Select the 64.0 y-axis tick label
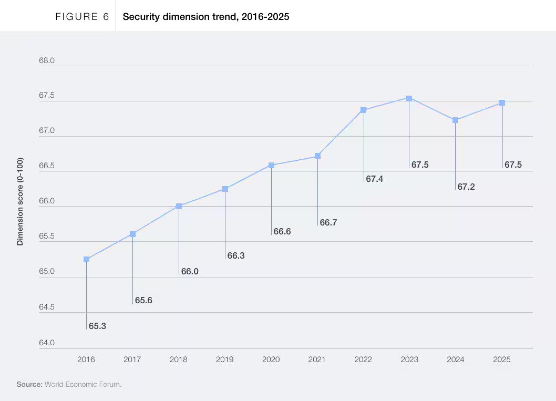Viewport: 556px width, 401px height. (47, 343)
